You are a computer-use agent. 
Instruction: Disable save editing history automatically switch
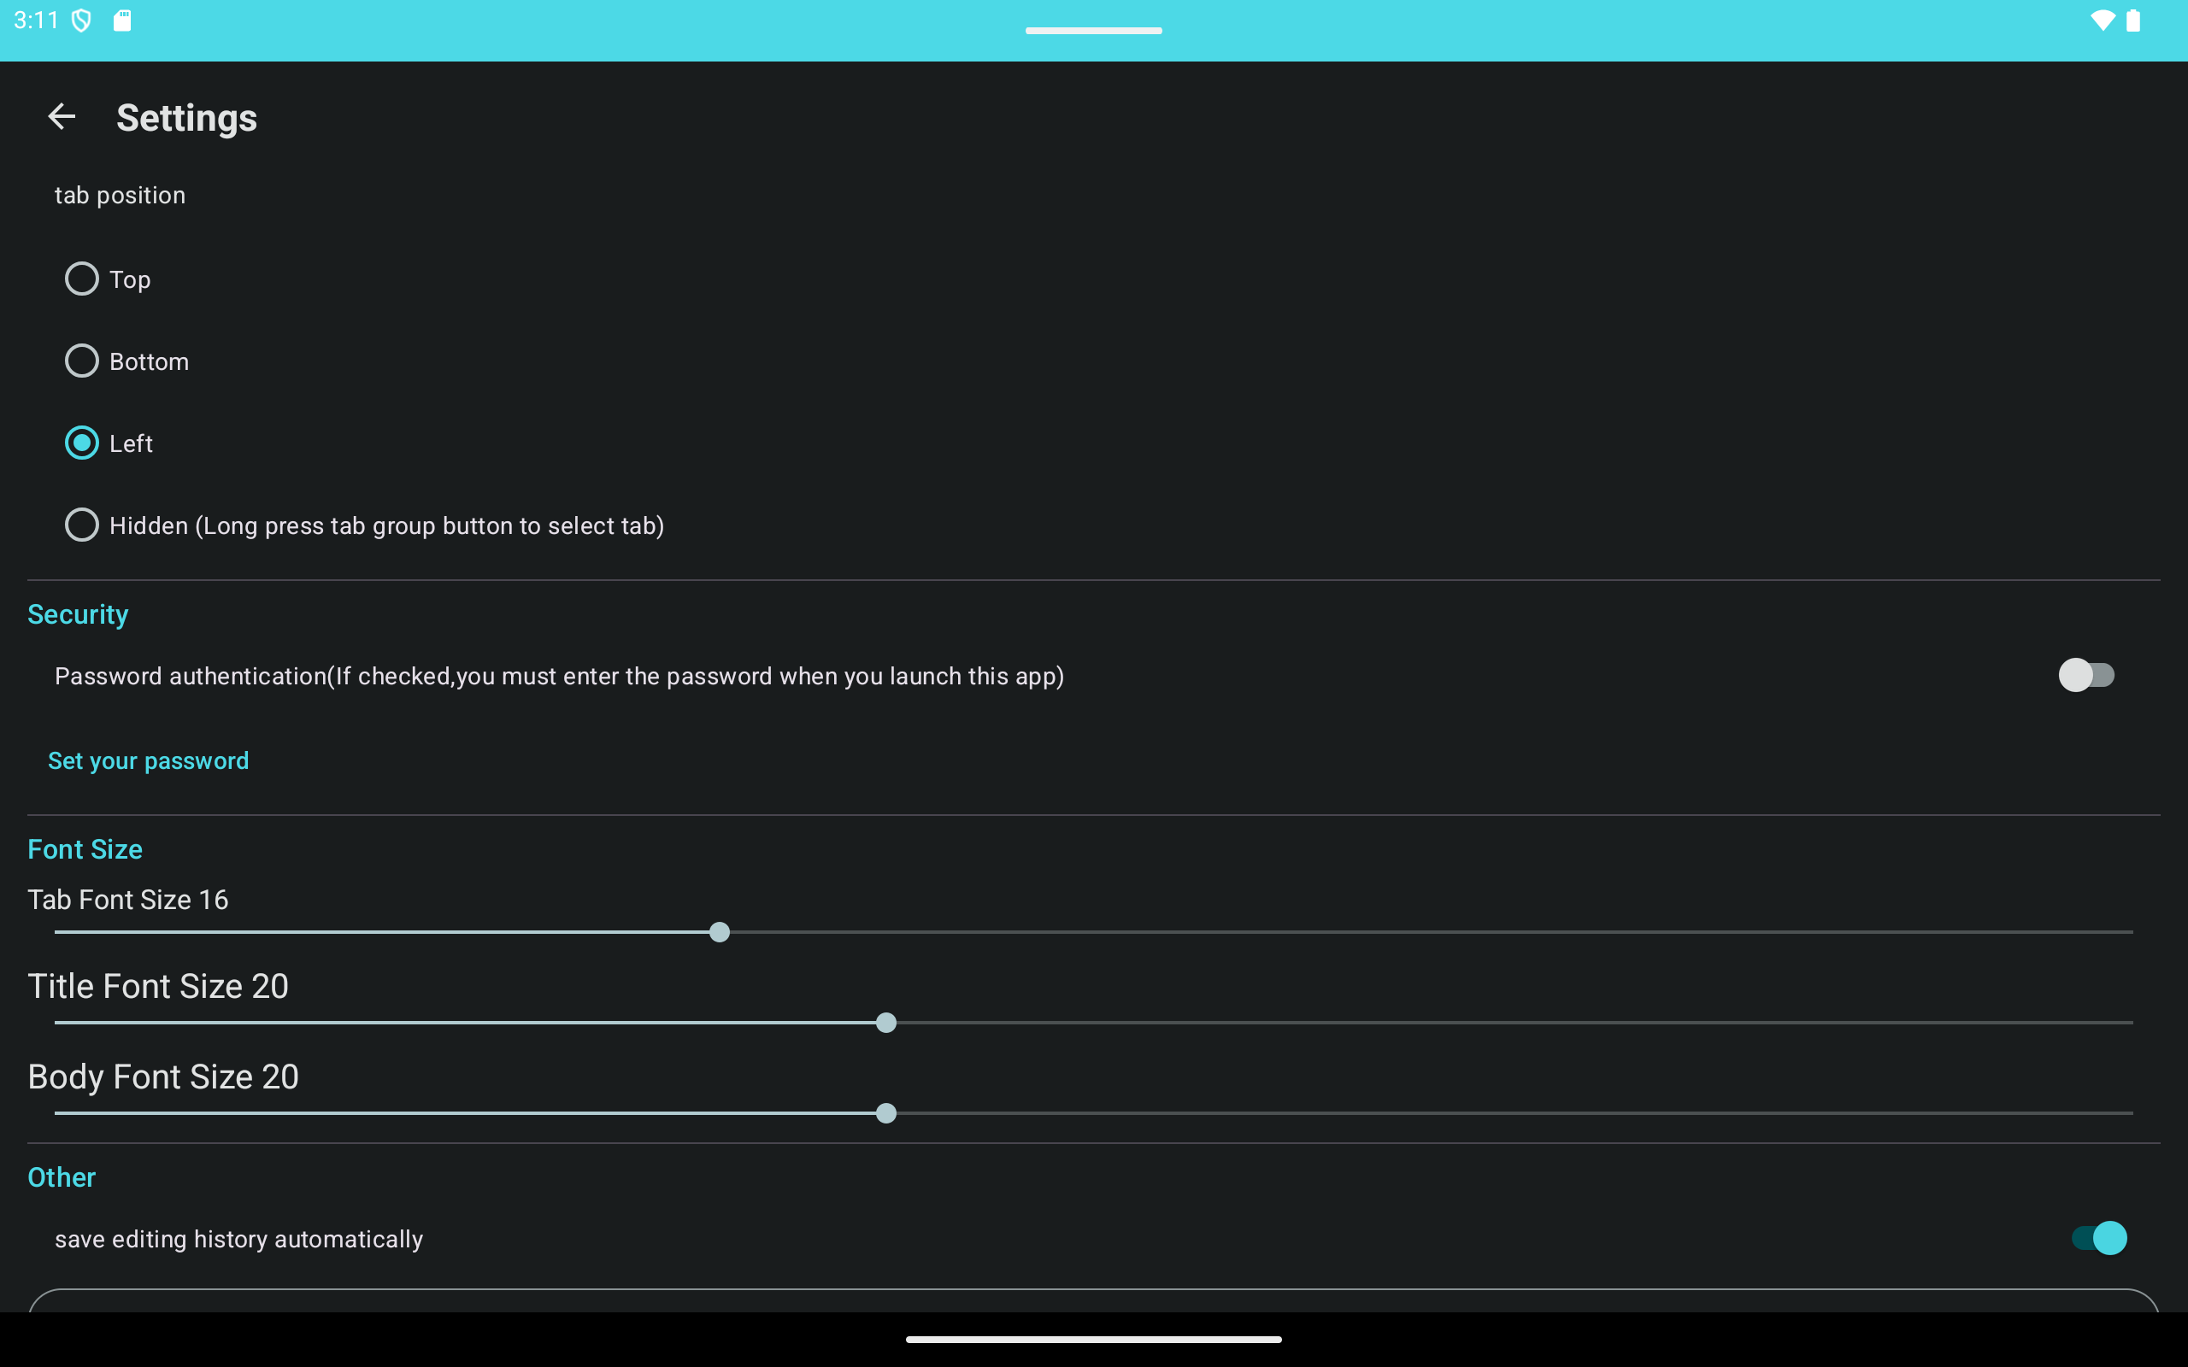tap(2098, 1238)
